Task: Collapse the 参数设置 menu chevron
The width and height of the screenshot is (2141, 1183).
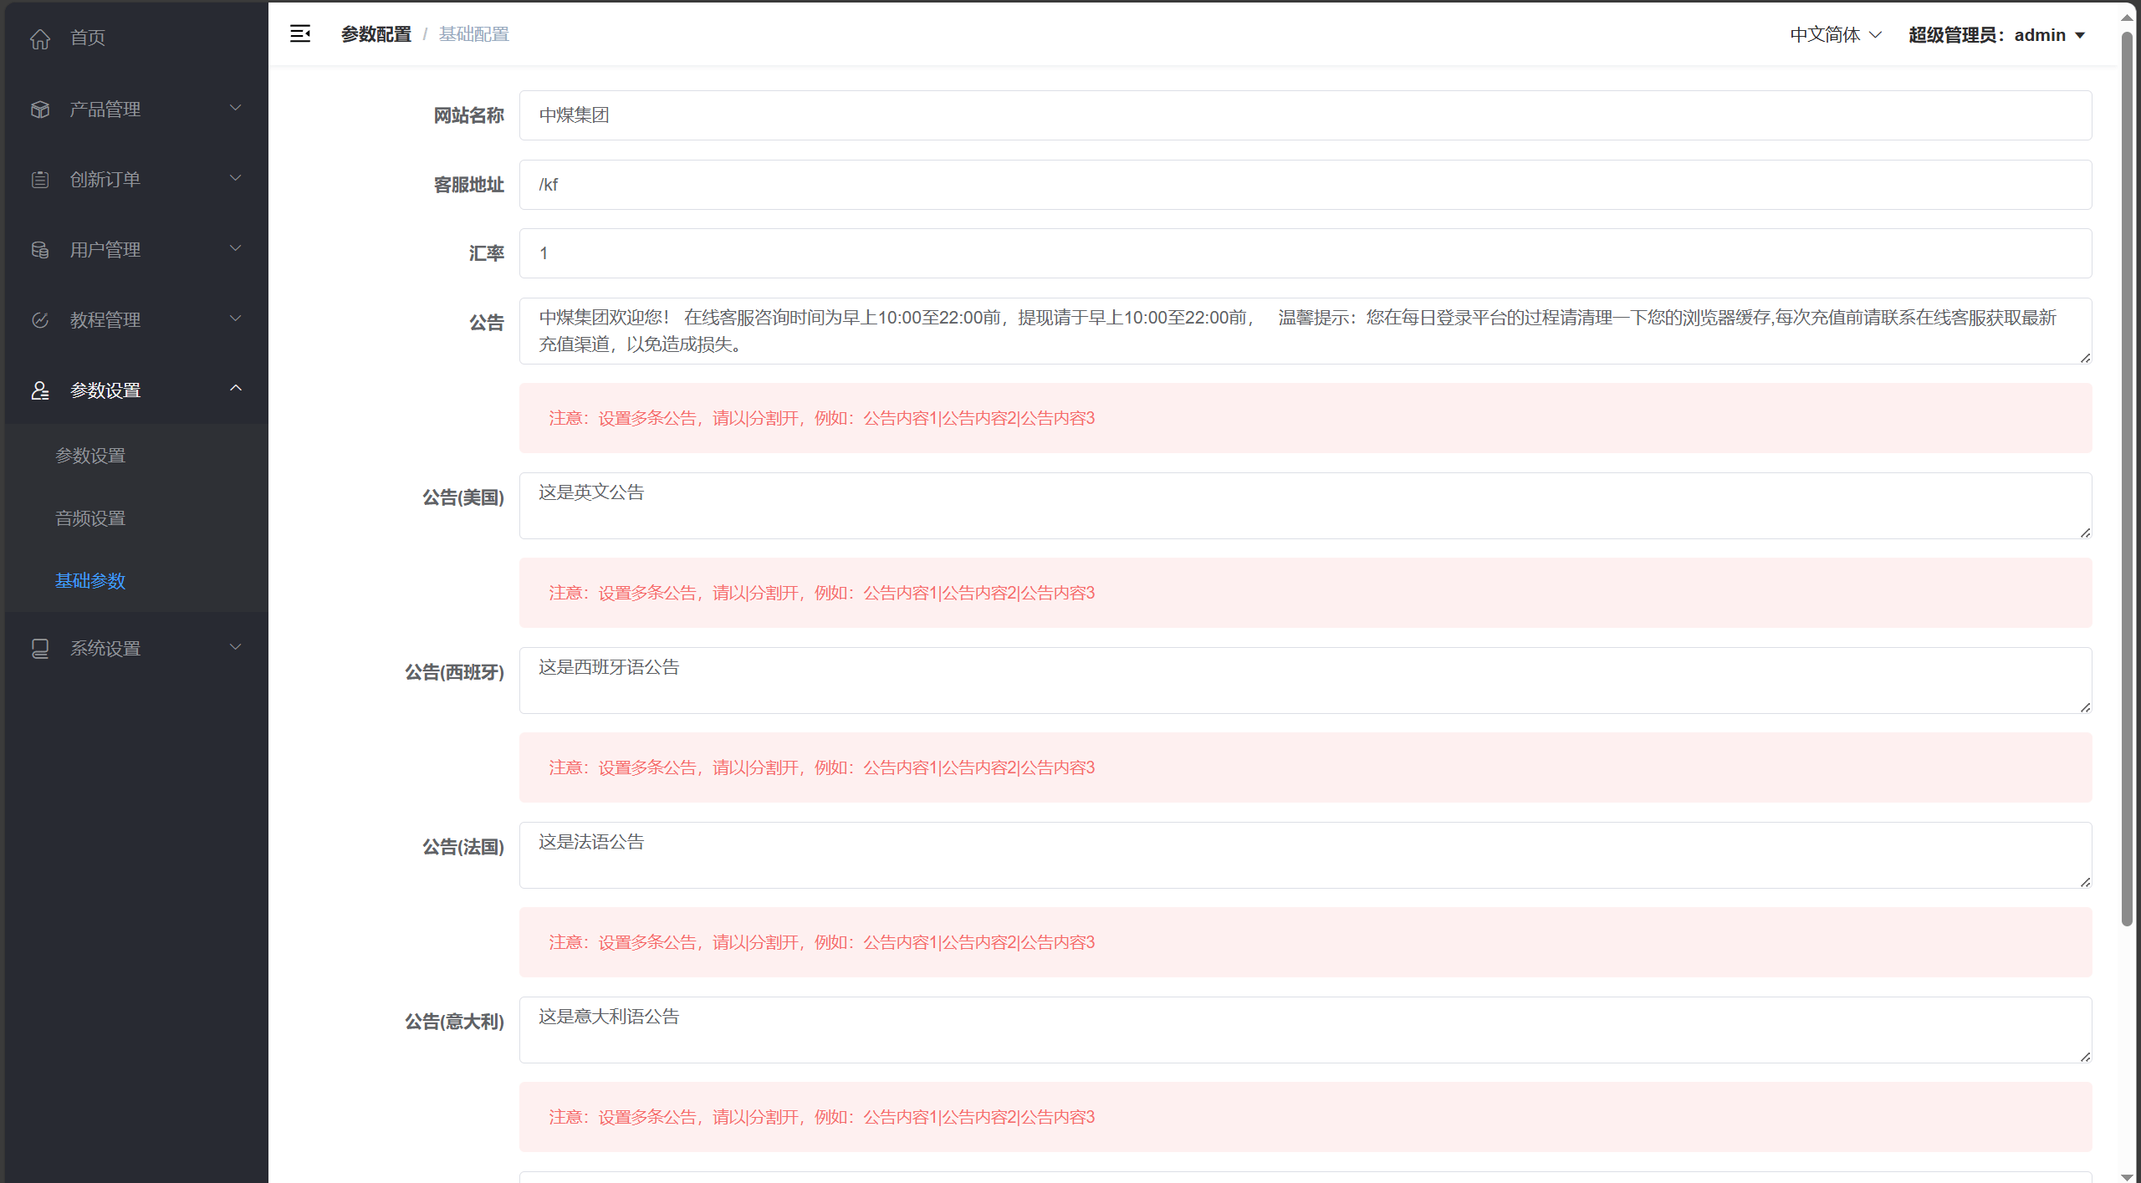Action: pyautogui.click(x=236, y=388)
